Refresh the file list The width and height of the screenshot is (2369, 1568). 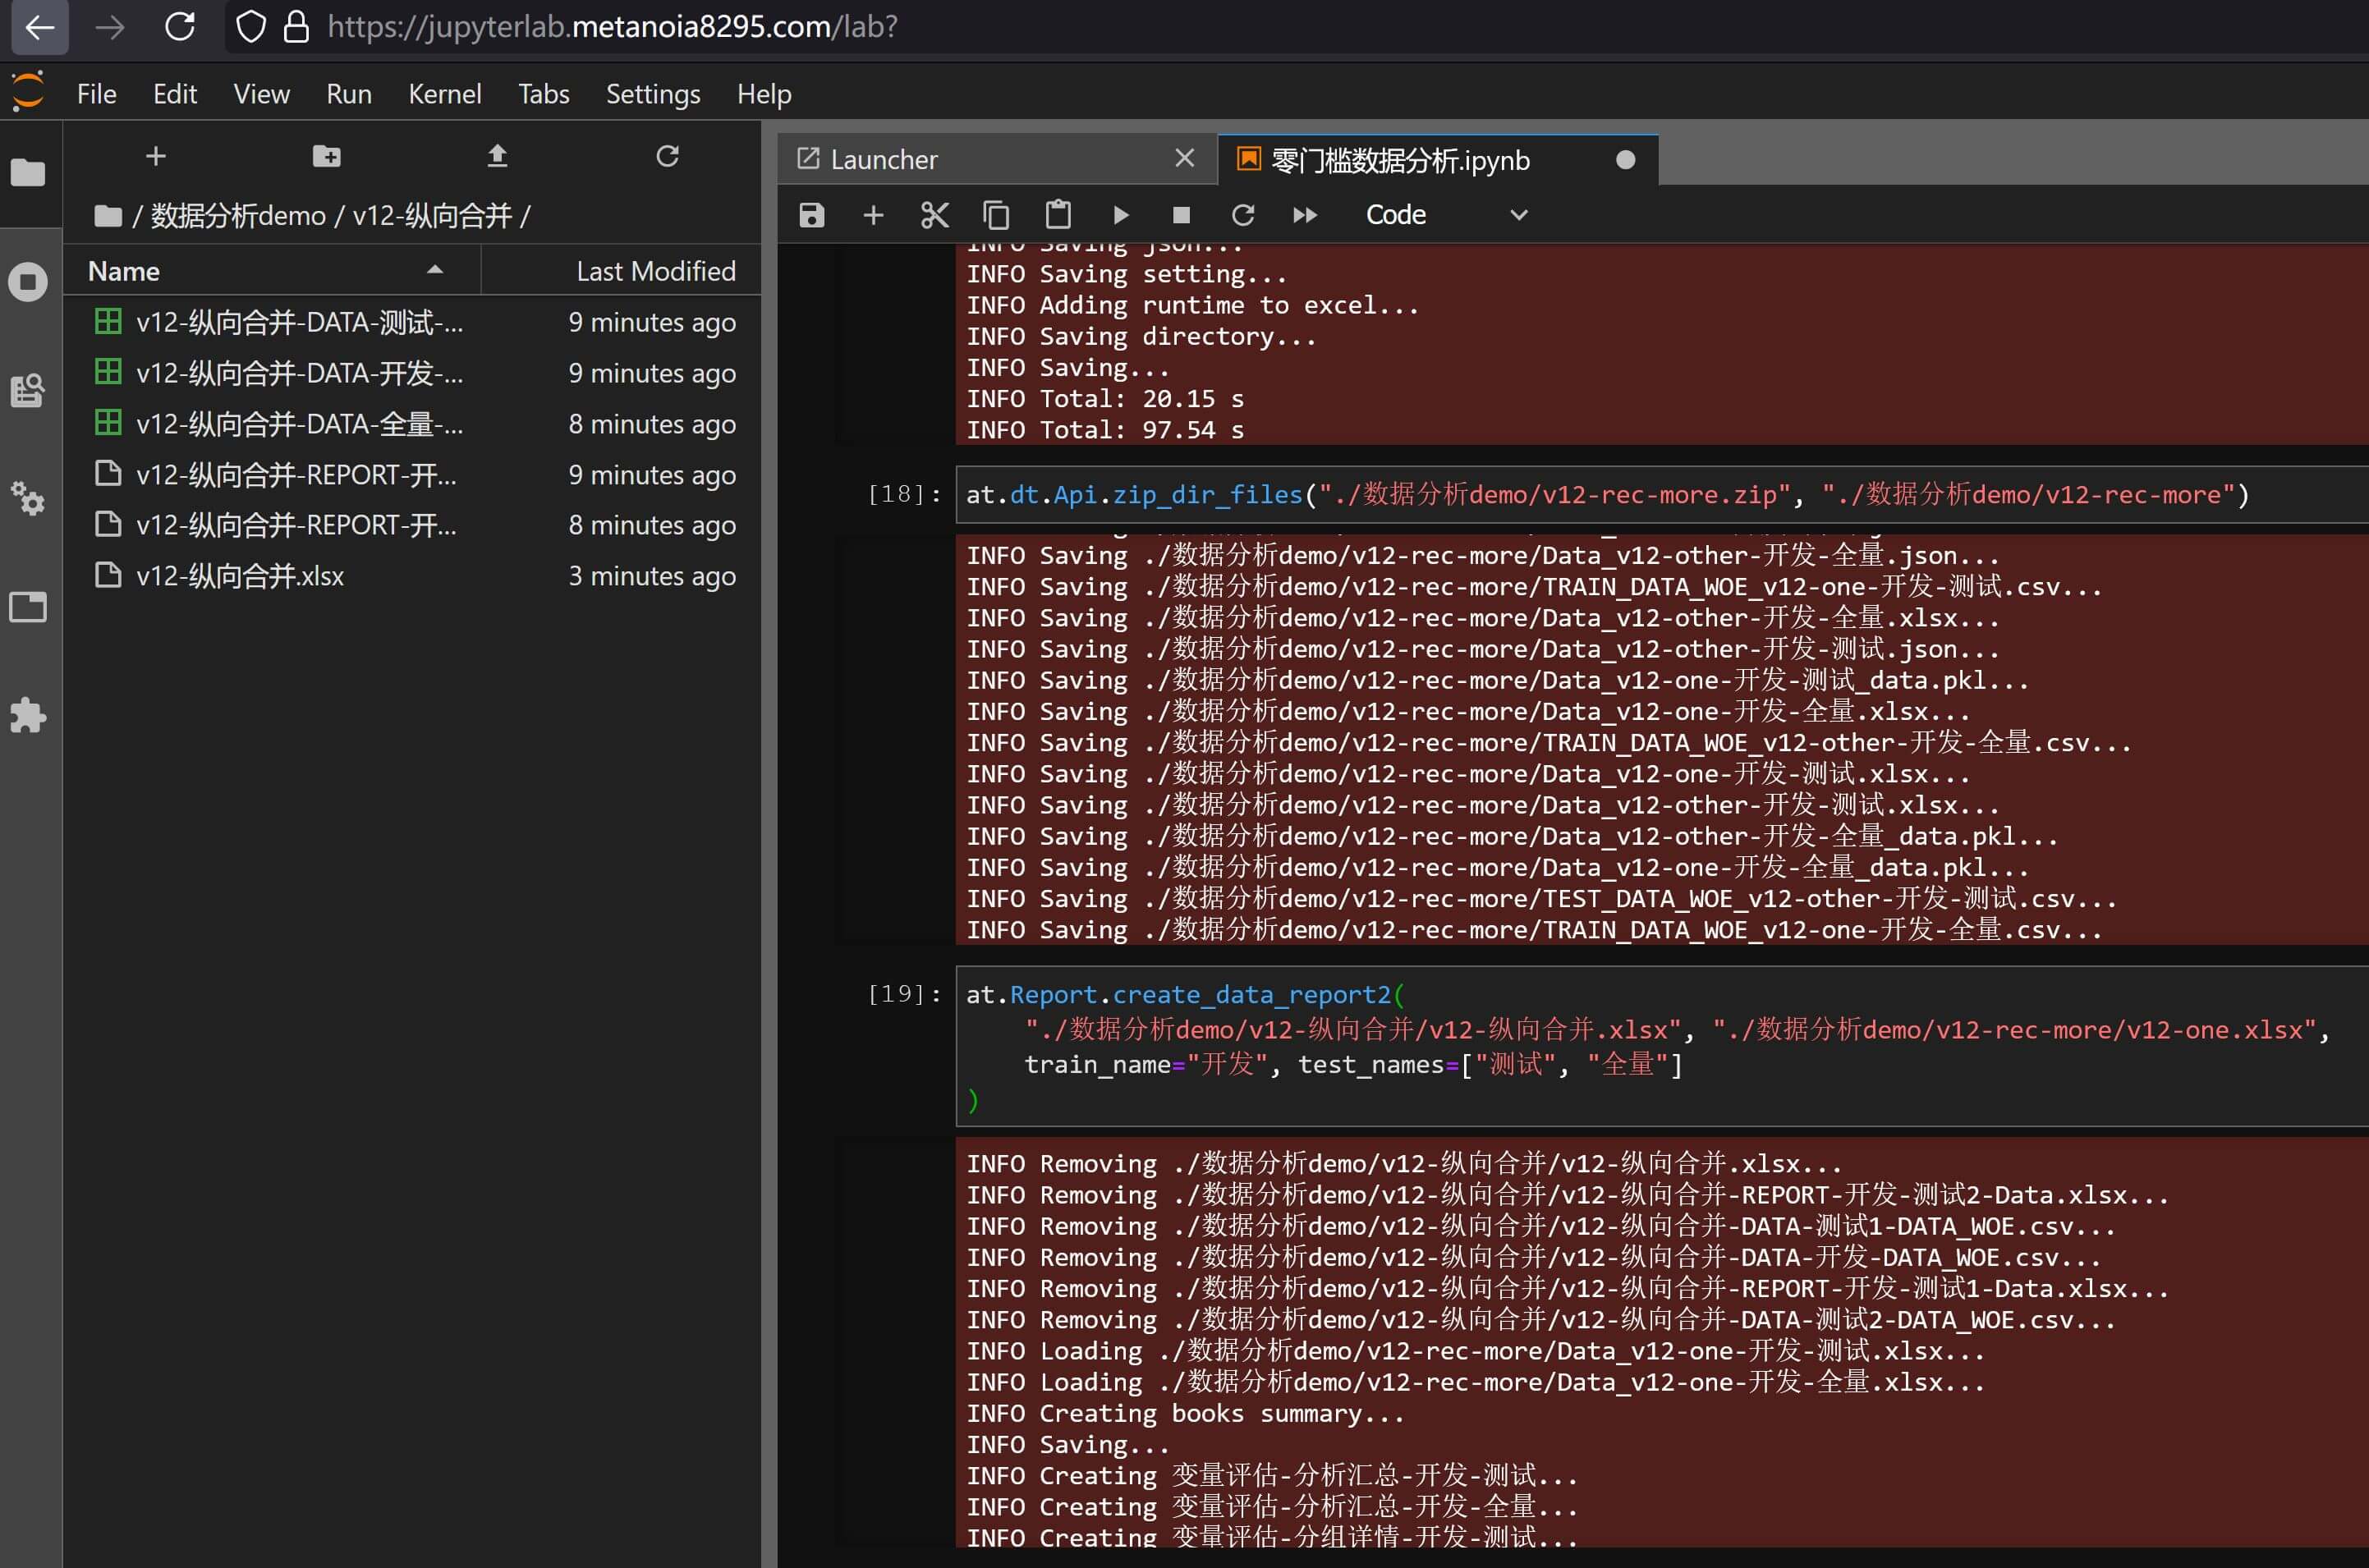click(x=667, y=156)
